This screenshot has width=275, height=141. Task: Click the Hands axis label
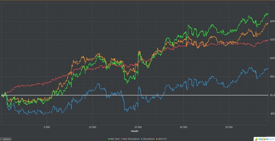[134, 131]
